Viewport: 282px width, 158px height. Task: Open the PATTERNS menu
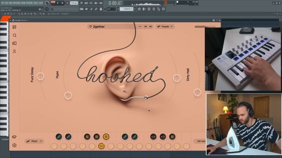[17, 3]
